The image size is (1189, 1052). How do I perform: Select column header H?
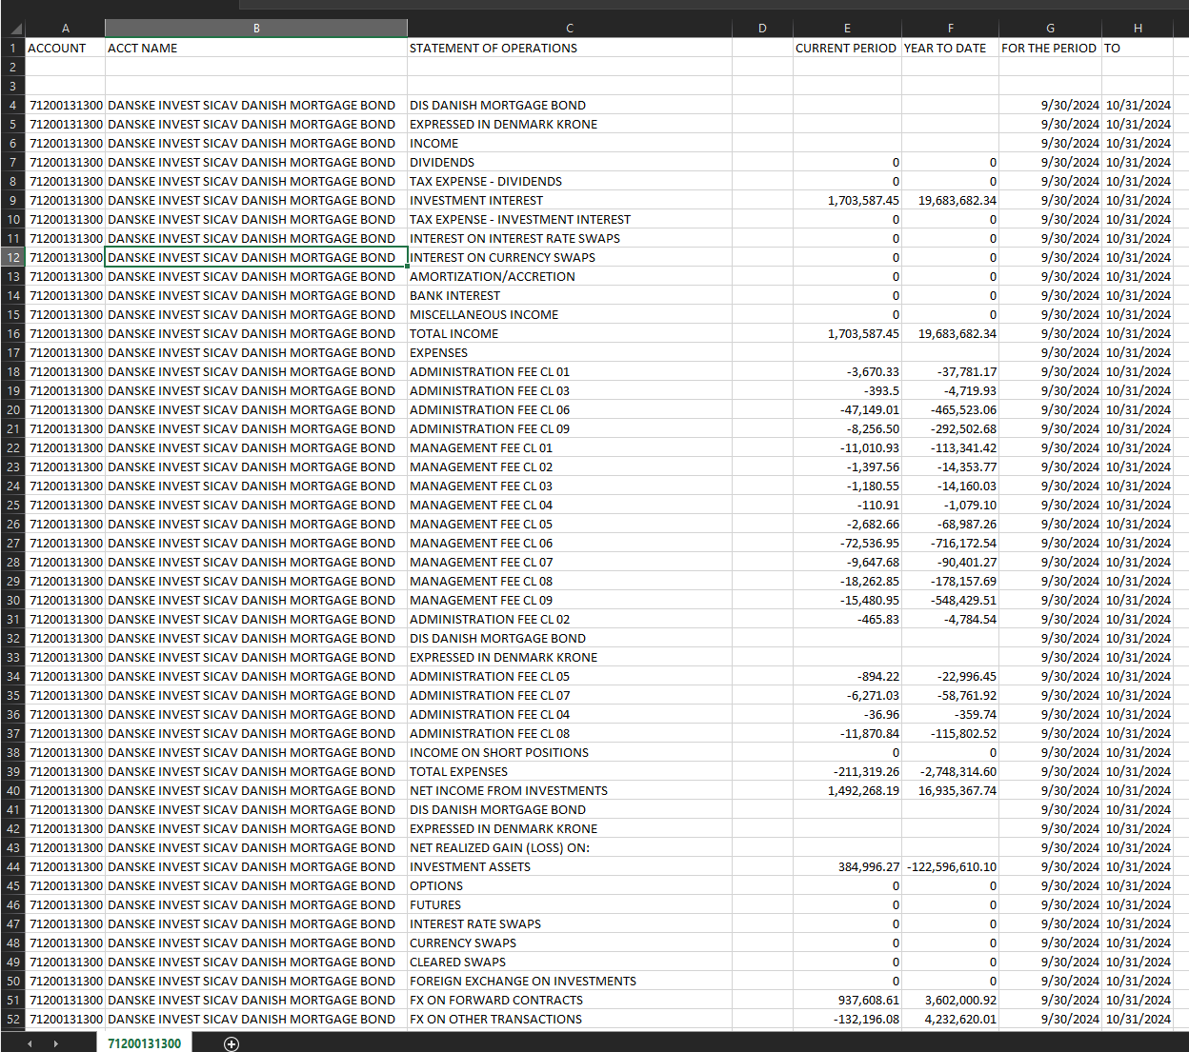click(1138, 28)
